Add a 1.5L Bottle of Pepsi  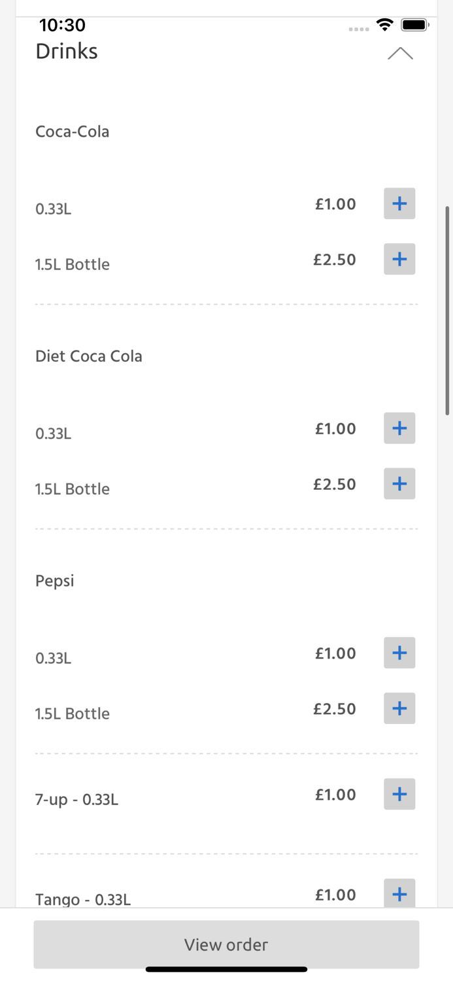pyautogui.click(x=399, y=708)
